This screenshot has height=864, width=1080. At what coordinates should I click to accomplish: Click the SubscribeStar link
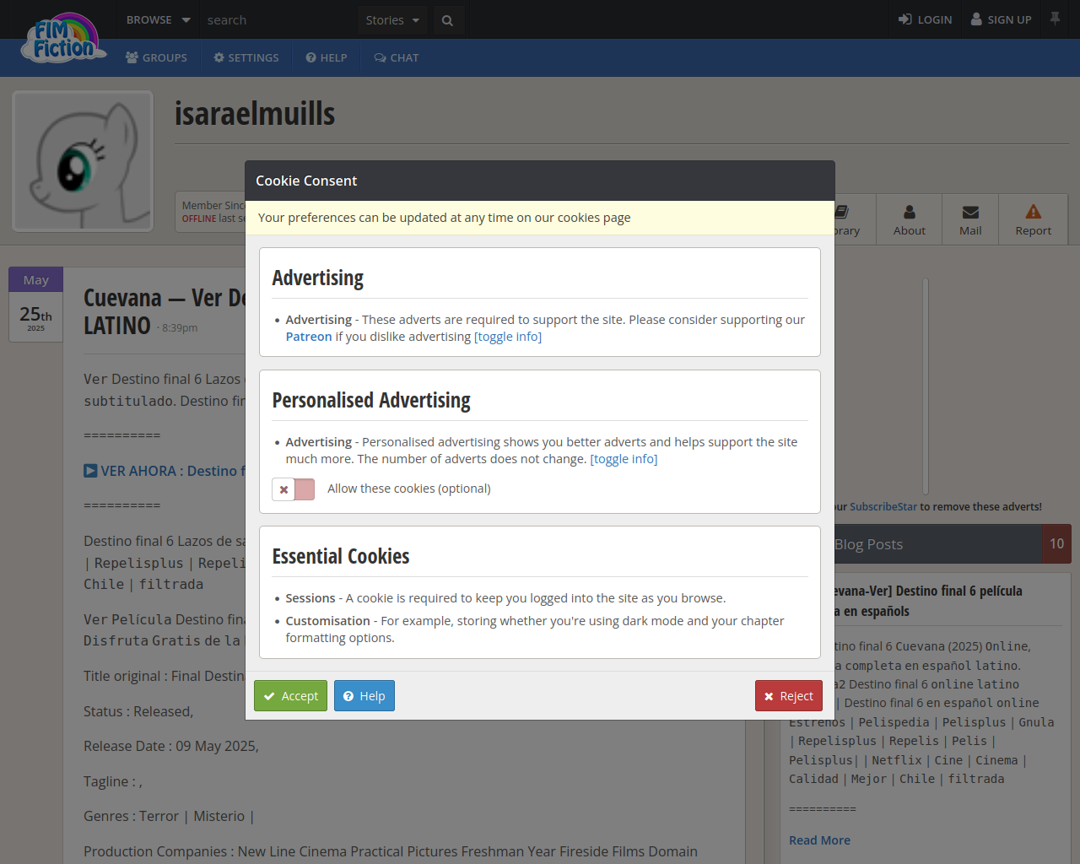(x=883, y=507)
